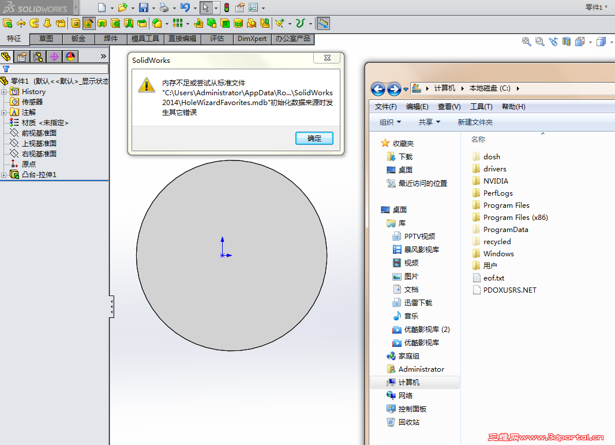Click 新建文件夹 in Explorer
Viewport: 615px width, 445px height.
click(x=475, y=122)
